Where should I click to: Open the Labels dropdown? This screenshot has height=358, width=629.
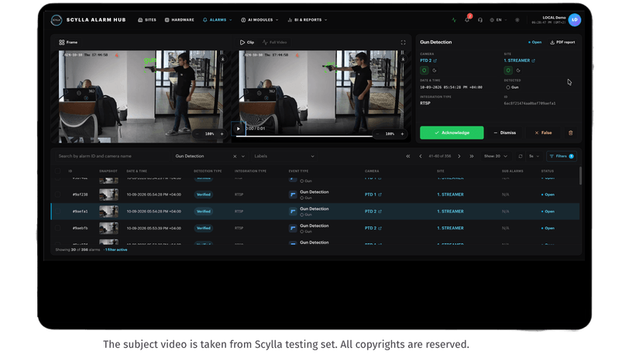284,156
